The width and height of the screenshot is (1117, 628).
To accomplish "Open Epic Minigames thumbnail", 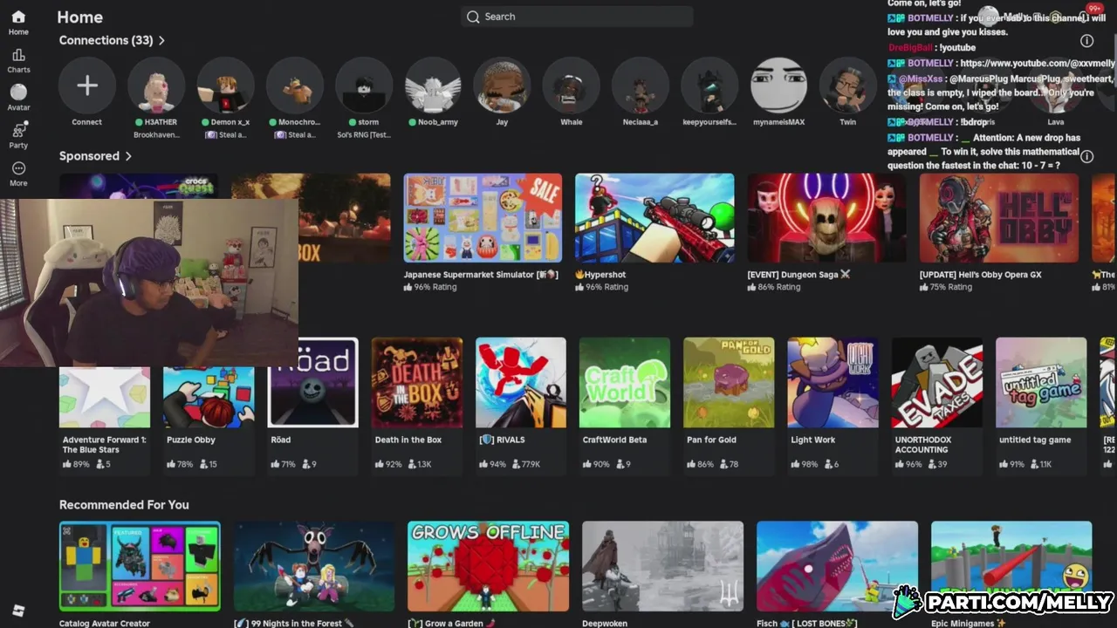I will point(1011,566).
